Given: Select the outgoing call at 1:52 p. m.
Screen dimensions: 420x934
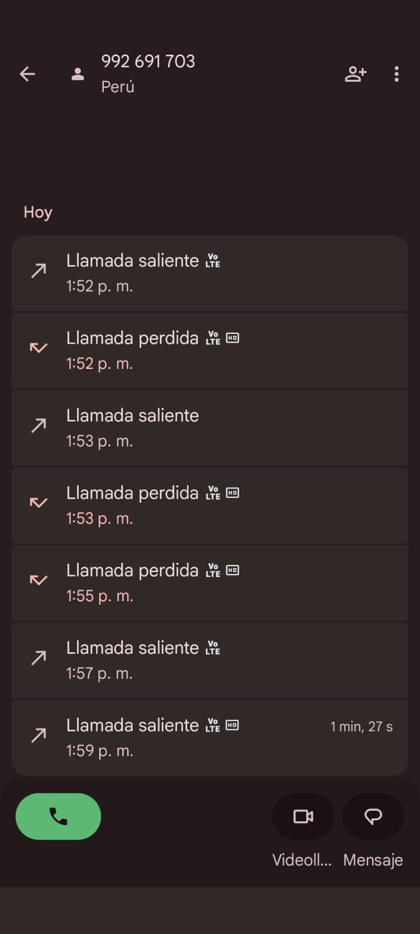Looking at the screenshot, I should 210,273.
